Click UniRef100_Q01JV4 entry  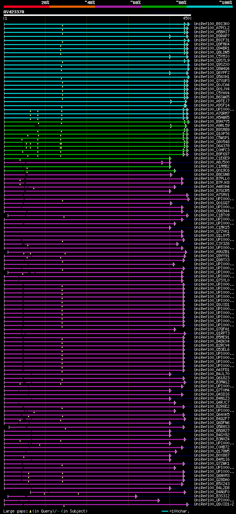(212, 89)
